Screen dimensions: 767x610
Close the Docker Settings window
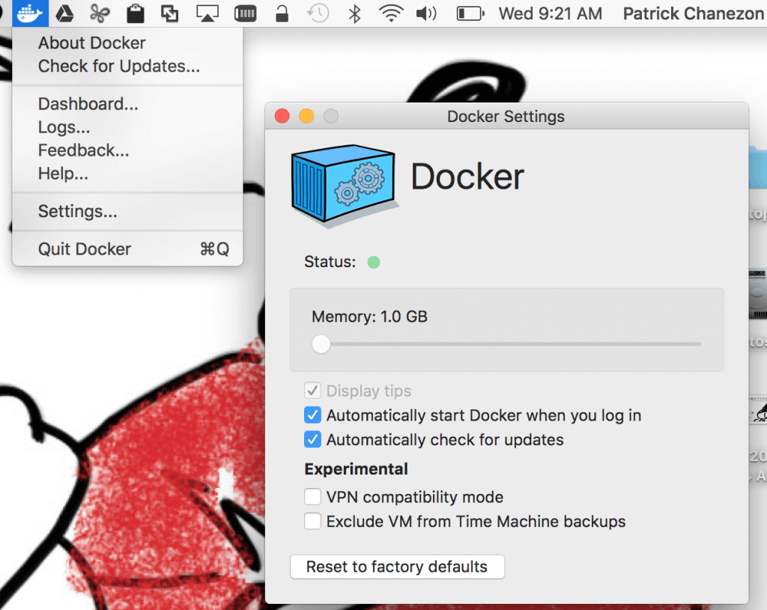282,116
